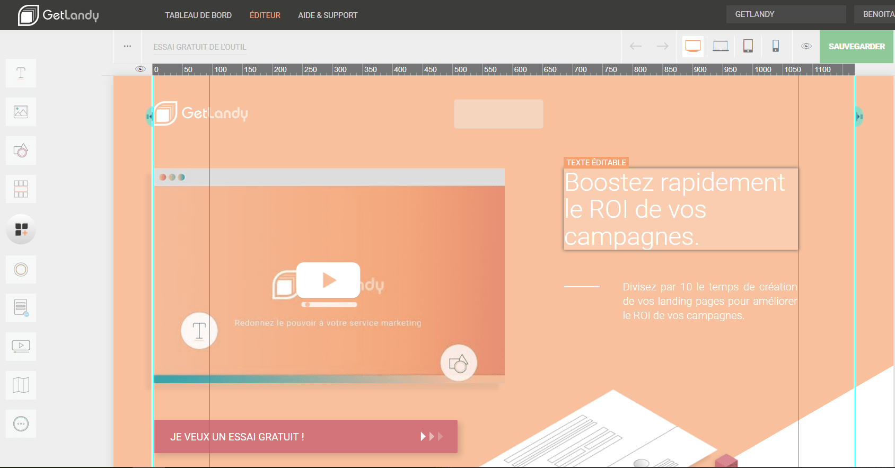This screenshot has height=468, width=895.
Task: Select the map tool in sidebar
Action: [x=21, y=385]
